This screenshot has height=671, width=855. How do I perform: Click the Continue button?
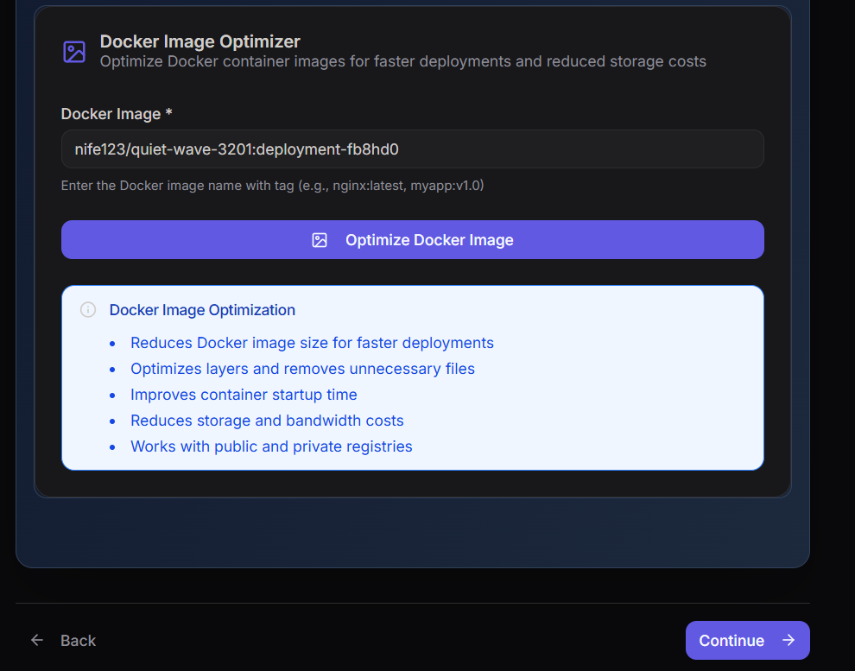coord(747,640)
